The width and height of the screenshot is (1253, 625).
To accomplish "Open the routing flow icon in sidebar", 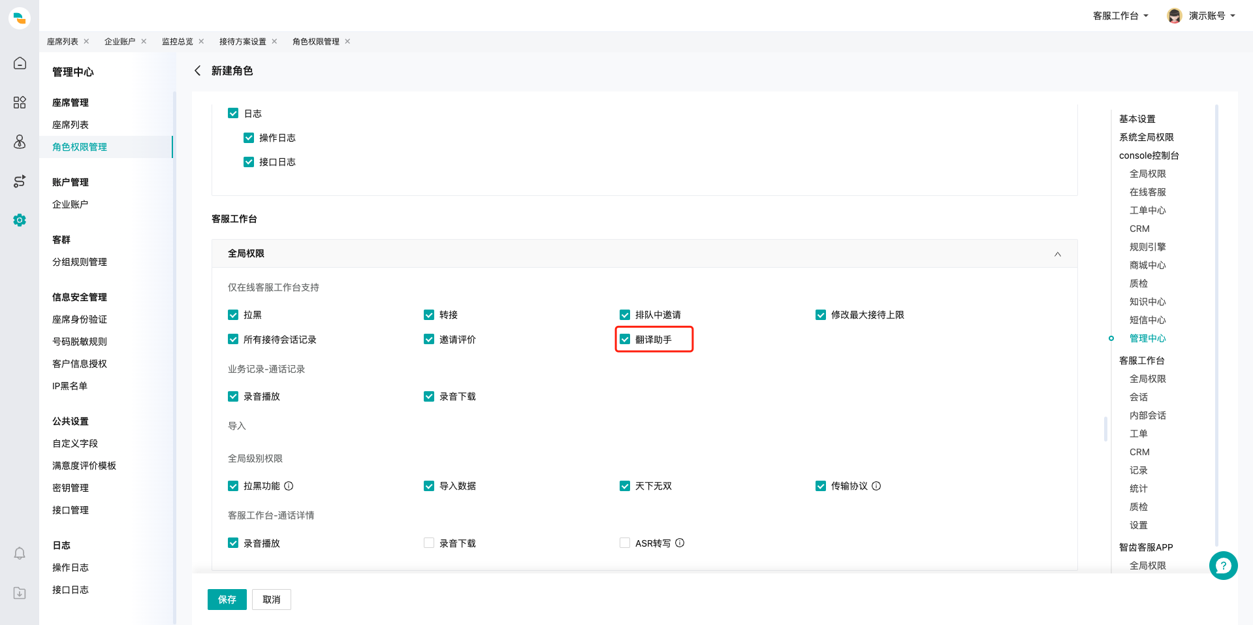I will (20, 181).
